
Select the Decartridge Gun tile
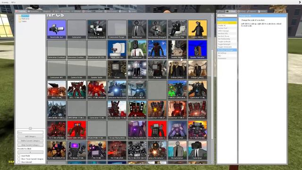pos(57,29)
